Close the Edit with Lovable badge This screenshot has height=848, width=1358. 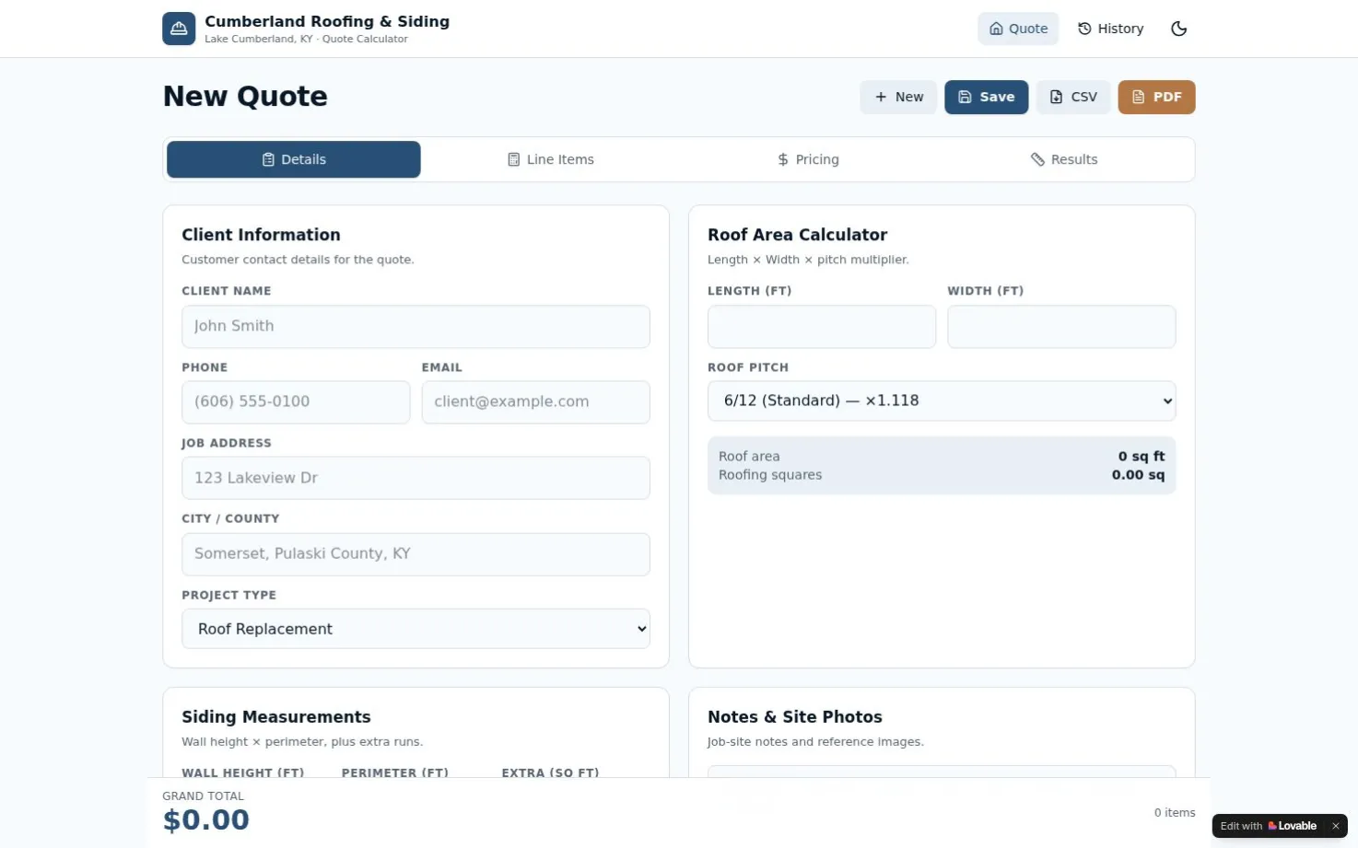[x=1335, y=826]
